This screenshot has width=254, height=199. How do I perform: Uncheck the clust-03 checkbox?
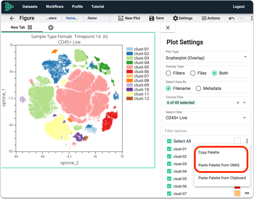169,164
